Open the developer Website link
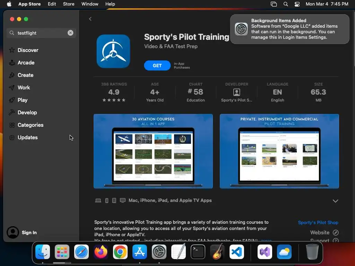355x266 pixels. [324, 232]
